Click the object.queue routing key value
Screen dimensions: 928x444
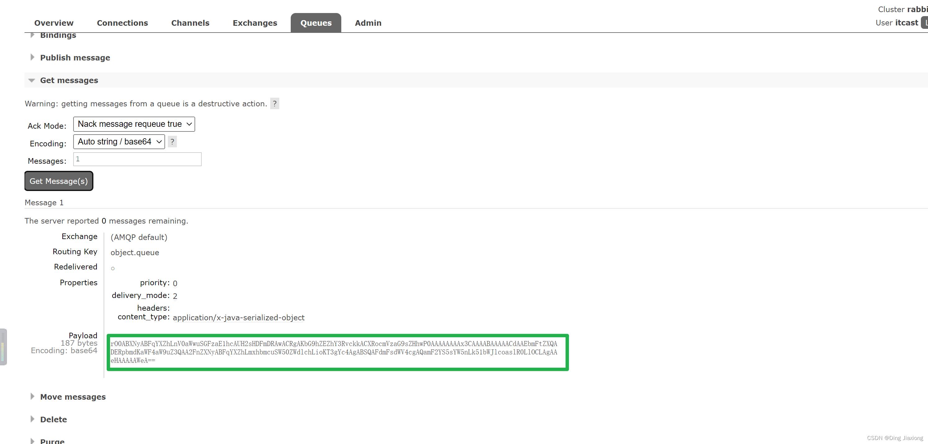click(135, 253)
